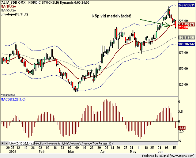Image resolution: width=196 pixels, height=158 pixels.
Task: Click the price axis label 175.00
Action: 183,53
